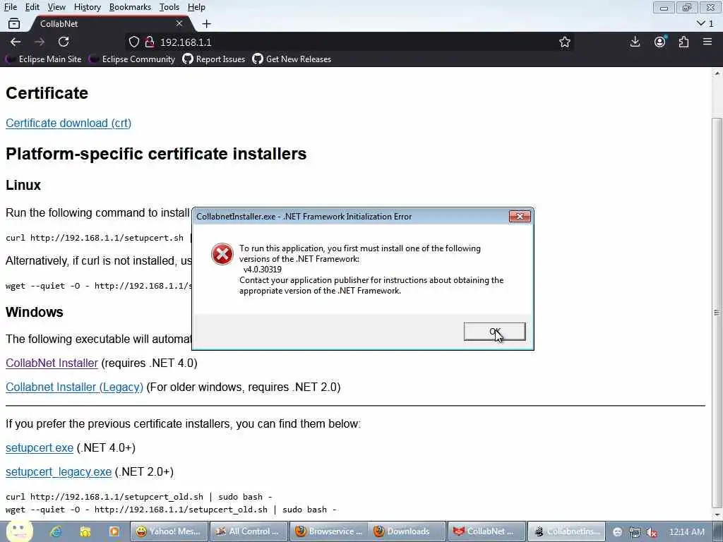Open the Edit menu
The width and height of the screenshot is (723, 542).
[32, 7]
